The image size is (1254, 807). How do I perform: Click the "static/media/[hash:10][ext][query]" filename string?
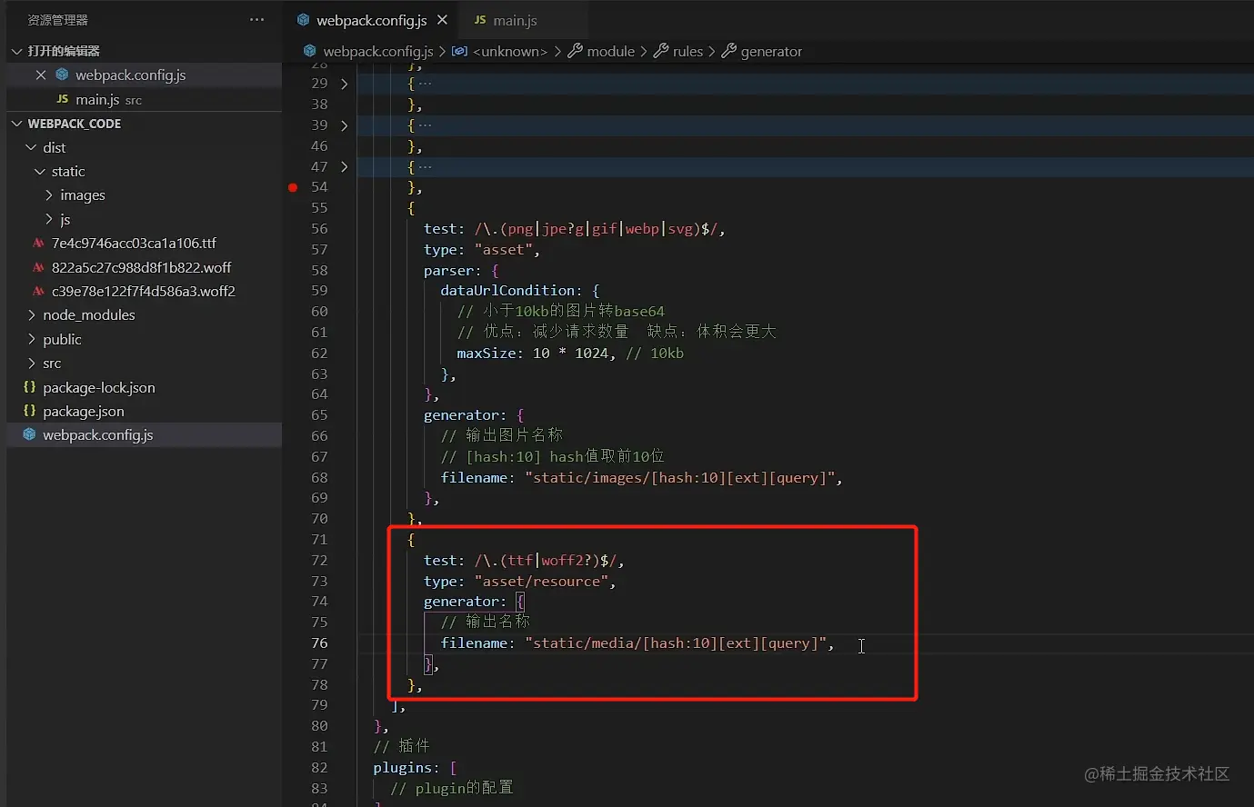pyautogui.click(x=676, y=643)
